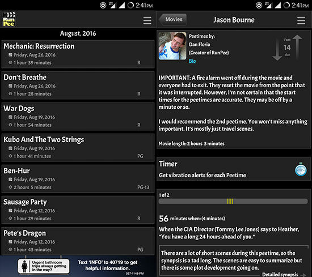The image size is (312, 277).
Task: Tap calendar icon under Pete's Dragon
Action: tap(10, 242)
